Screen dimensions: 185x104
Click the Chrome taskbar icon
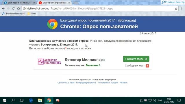(49, 100)
